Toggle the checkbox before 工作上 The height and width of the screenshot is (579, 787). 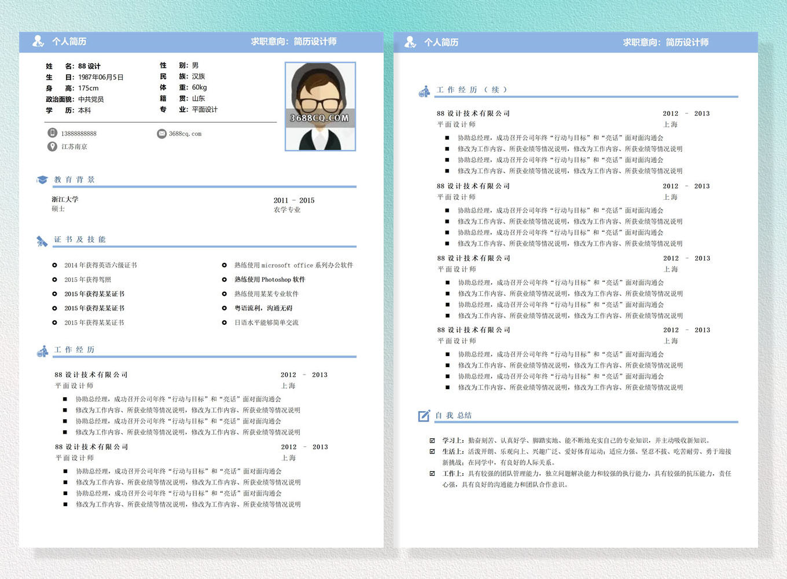[x=432, y=474]
